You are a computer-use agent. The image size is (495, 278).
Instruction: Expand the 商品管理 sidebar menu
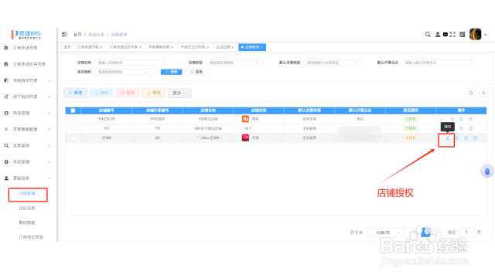pyautogui.click(x=27, y=113)
